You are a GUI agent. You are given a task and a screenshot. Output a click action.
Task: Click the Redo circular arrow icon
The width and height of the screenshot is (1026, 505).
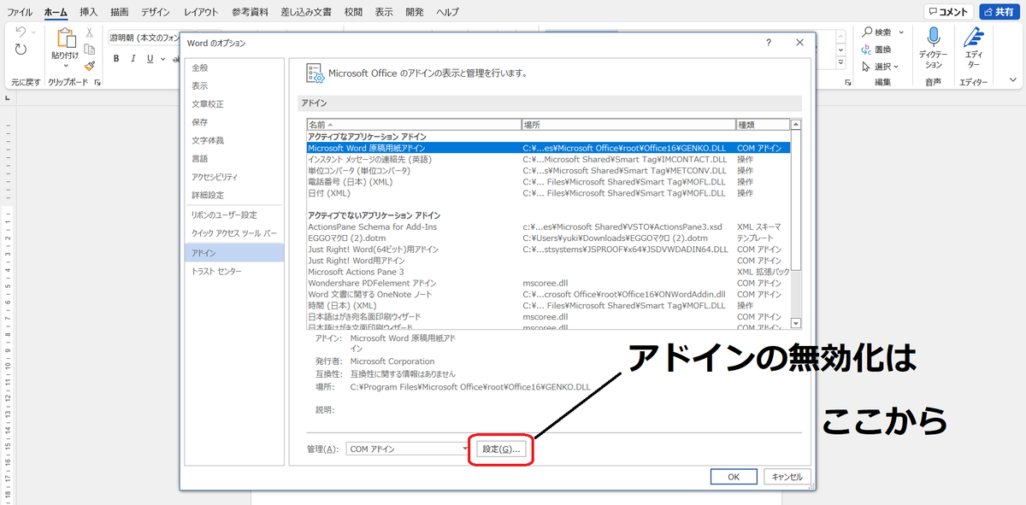pos(21,50)
